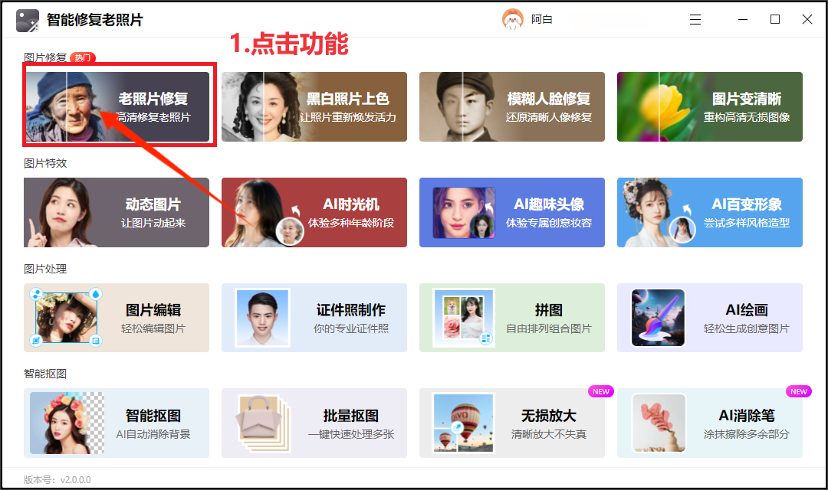This screenshot has height=490, width=828.
Task: Open the 拼图 collage tool
Action: 511,318
